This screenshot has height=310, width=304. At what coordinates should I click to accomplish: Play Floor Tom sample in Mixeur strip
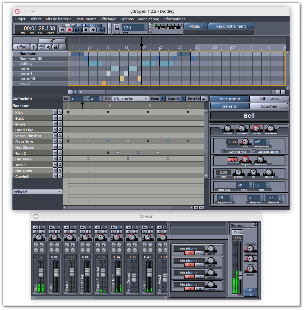pos(113,227)
